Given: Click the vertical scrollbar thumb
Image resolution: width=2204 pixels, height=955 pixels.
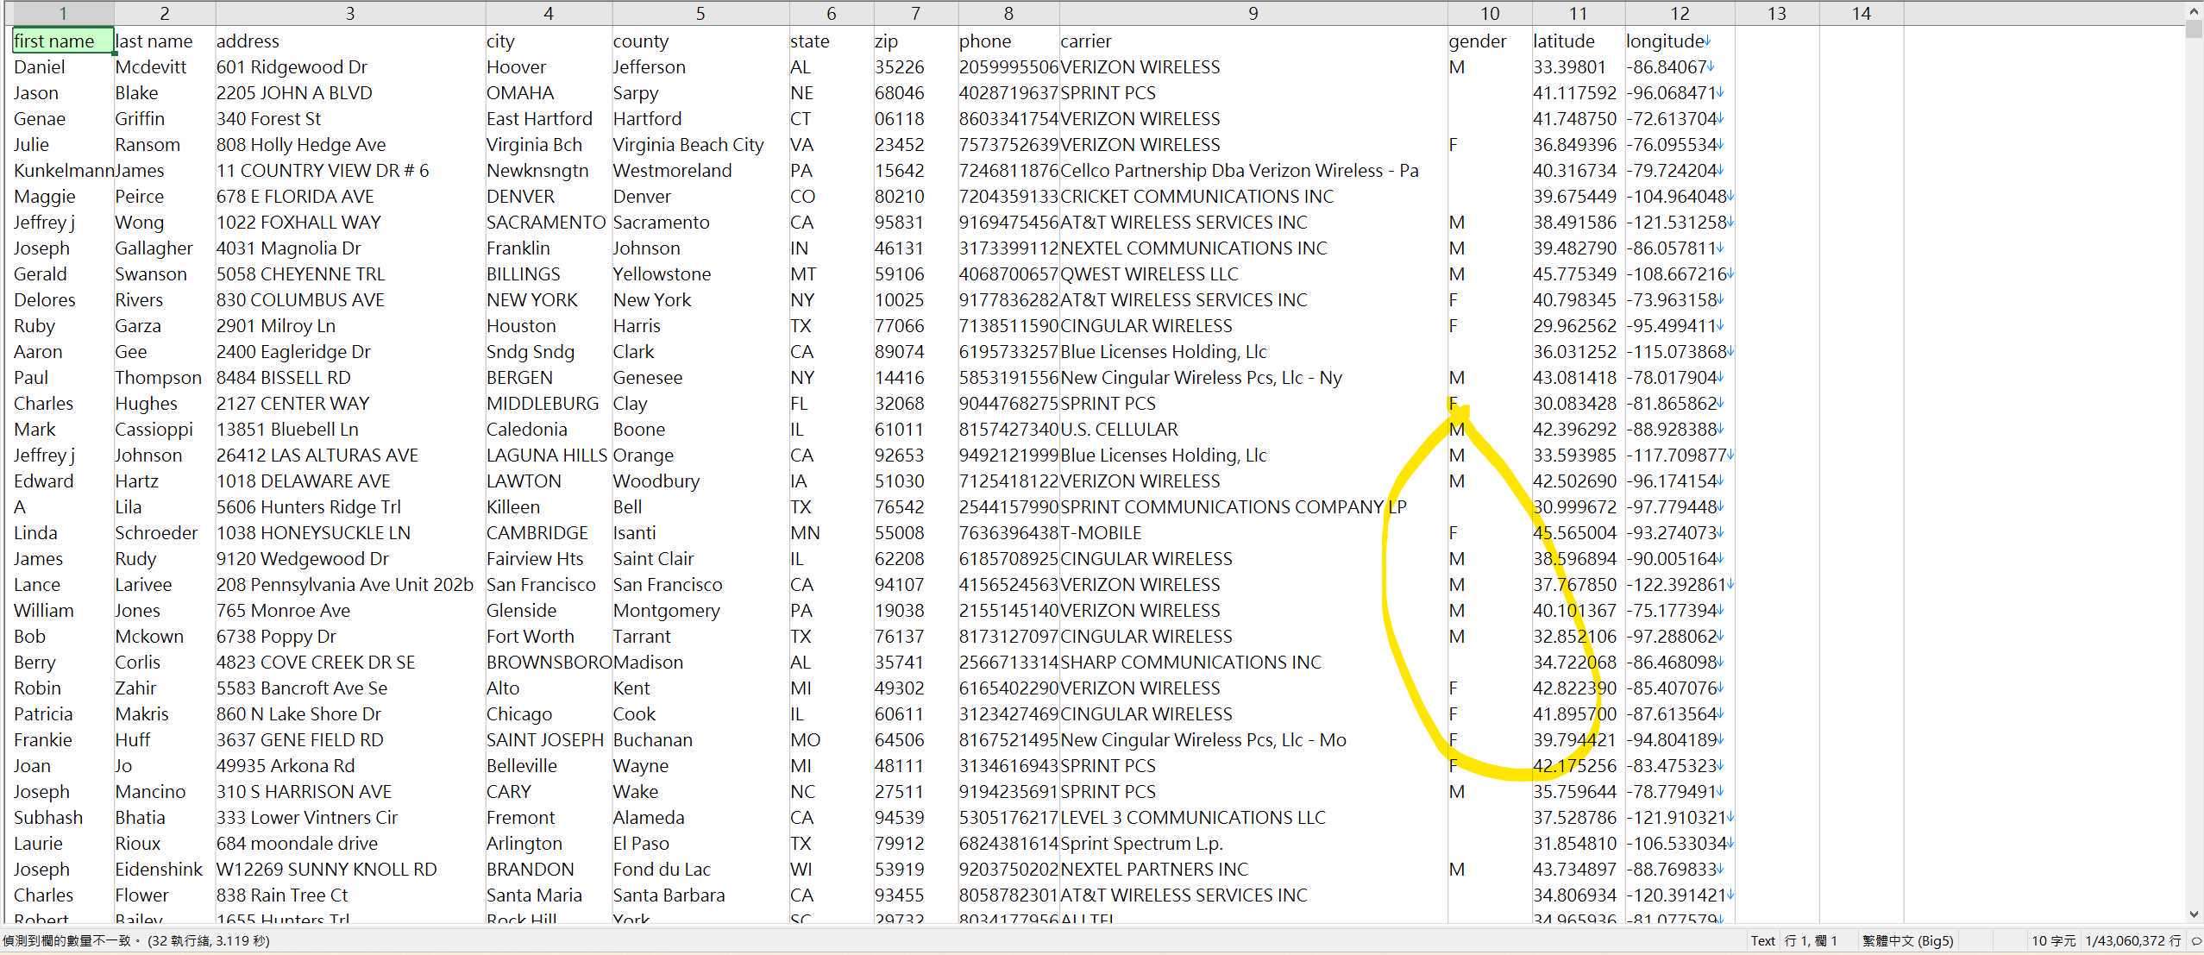Looking at the screenshot, I should [2194, 29].
